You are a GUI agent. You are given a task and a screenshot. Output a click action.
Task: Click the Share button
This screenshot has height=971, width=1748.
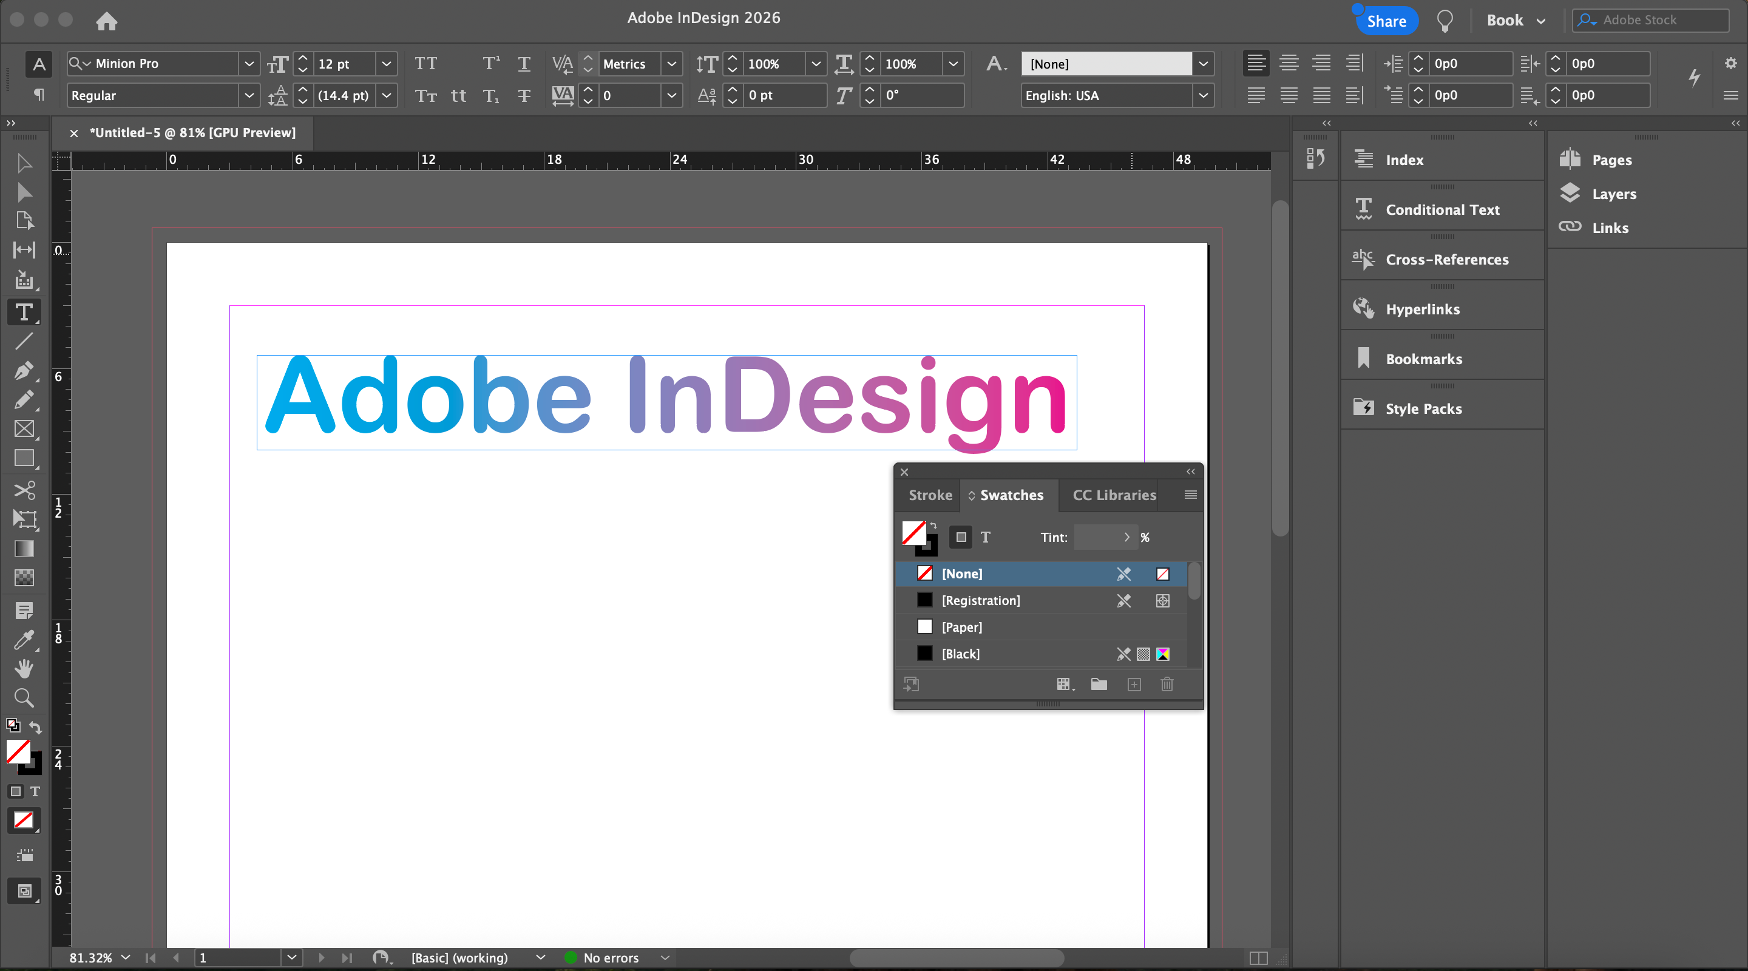(1386, 21)
